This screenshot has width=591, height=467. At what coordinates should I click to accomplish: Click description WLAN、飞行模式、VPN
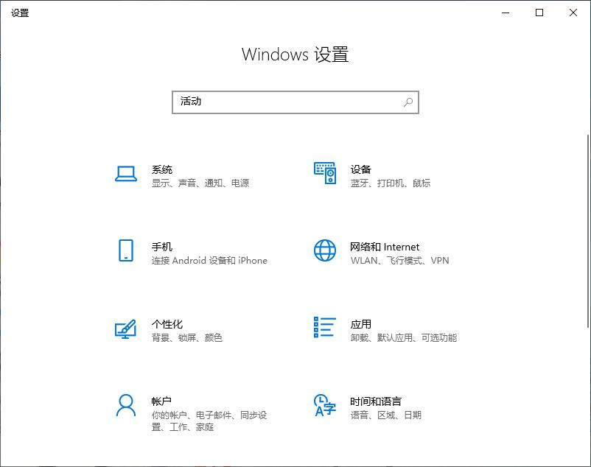pyautogui.click(x=400, y=261)
